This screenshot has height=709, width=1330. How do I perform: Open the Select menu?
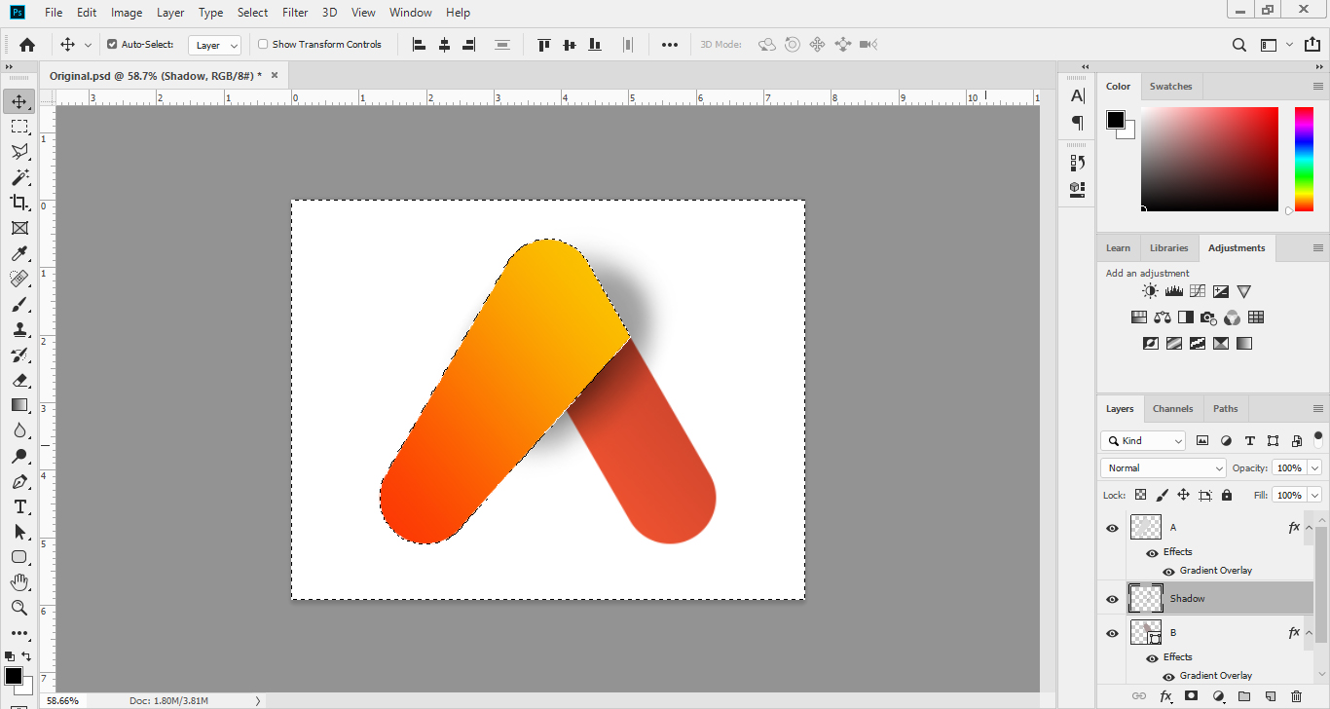point(252,13)
